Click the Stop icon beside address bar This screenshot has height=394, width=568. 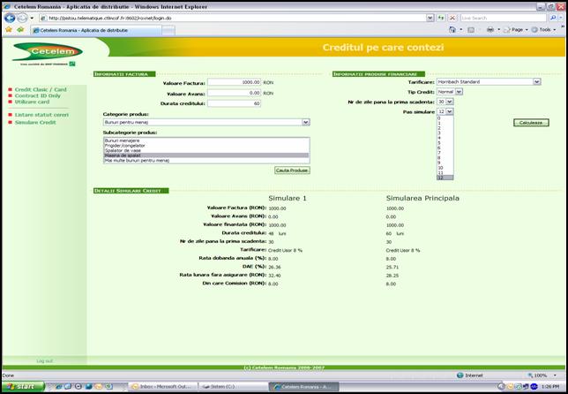[452, 18]
